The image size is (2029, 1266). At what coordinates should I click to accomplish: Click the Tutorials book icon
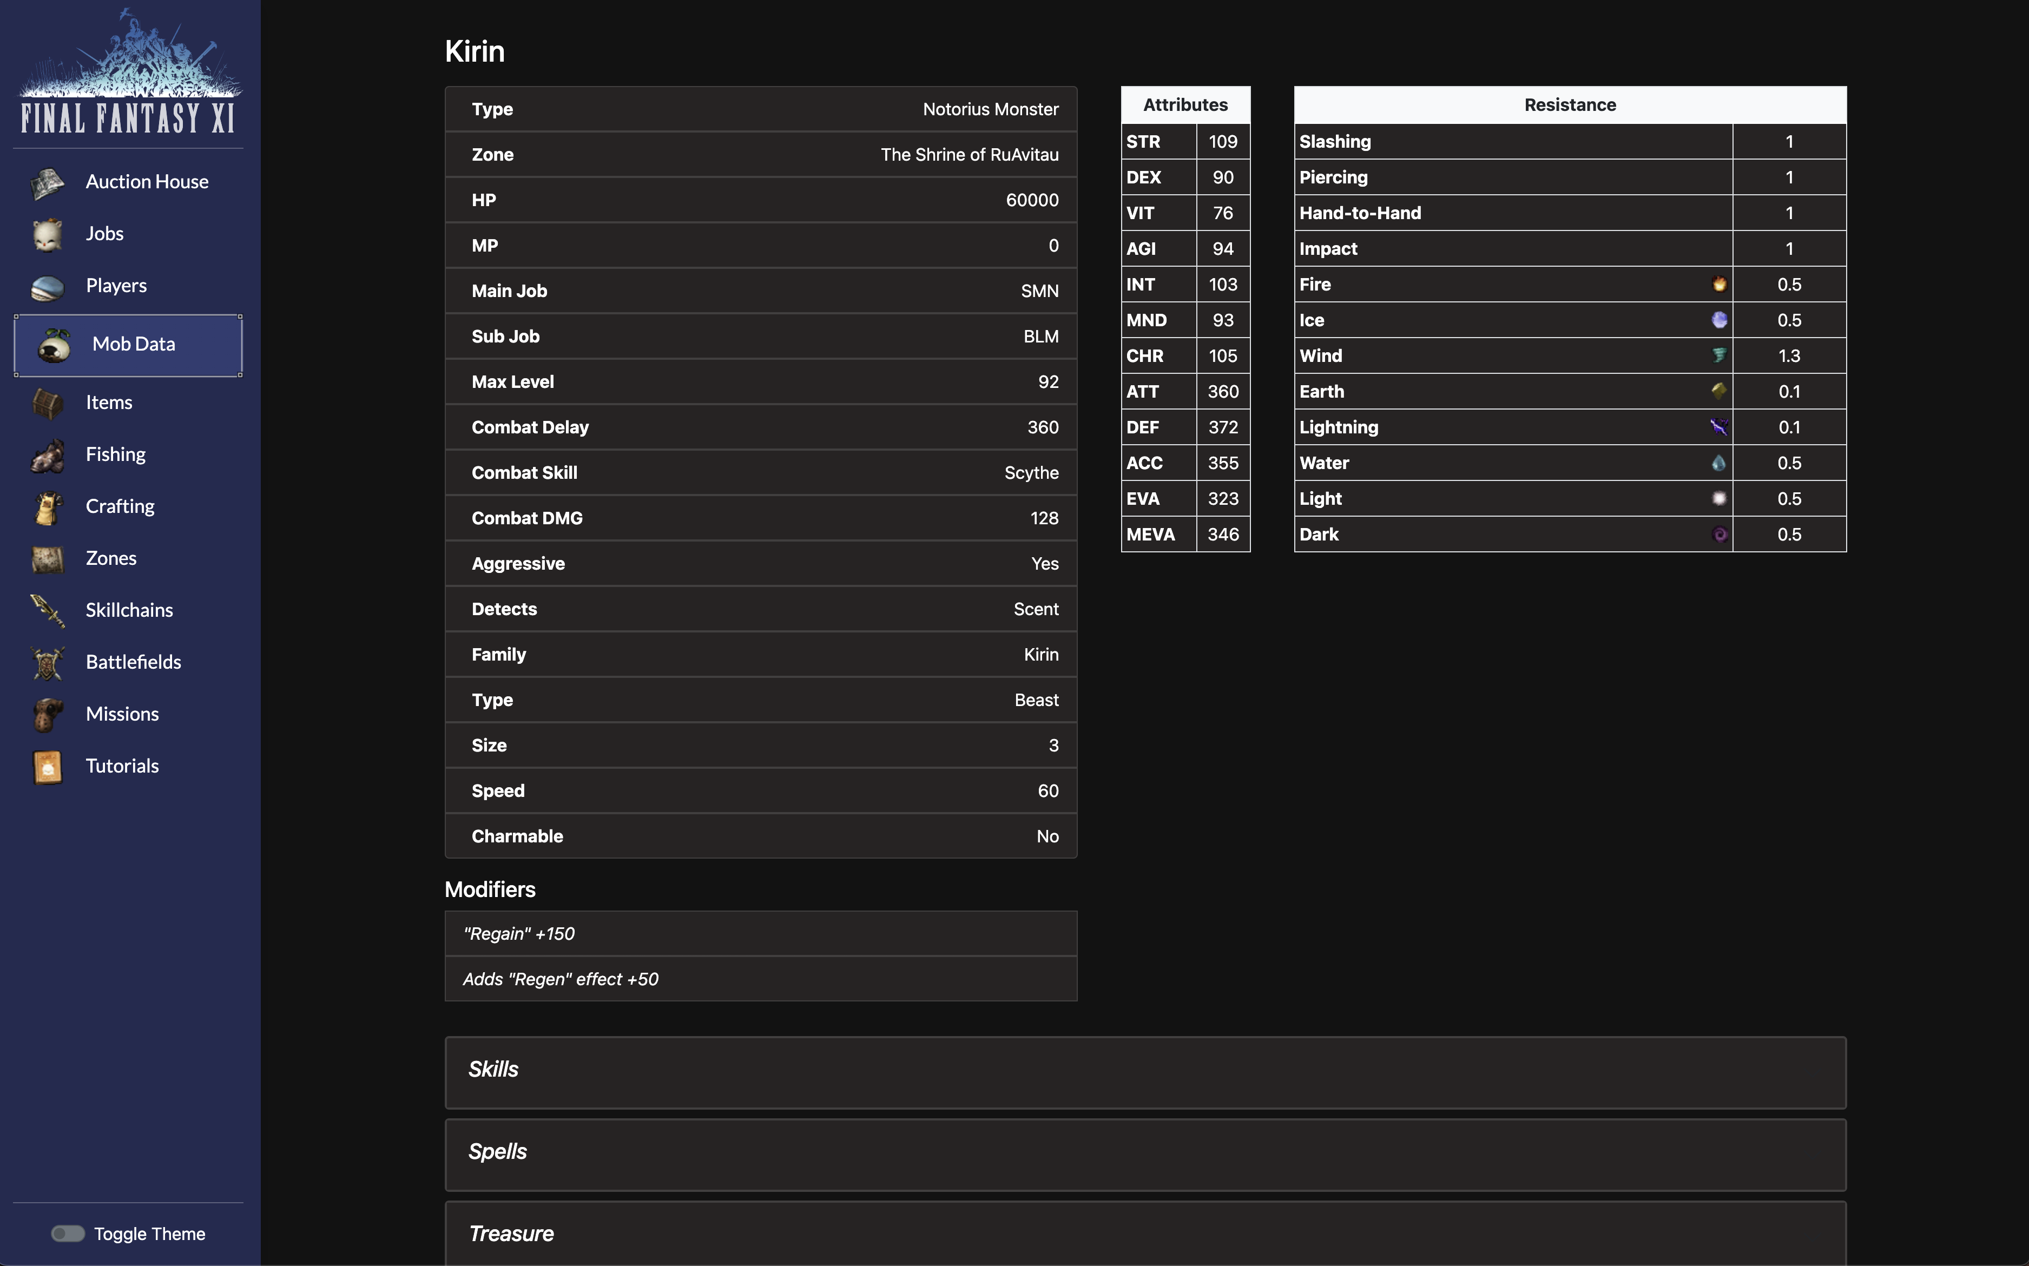(x=47, y=767)
